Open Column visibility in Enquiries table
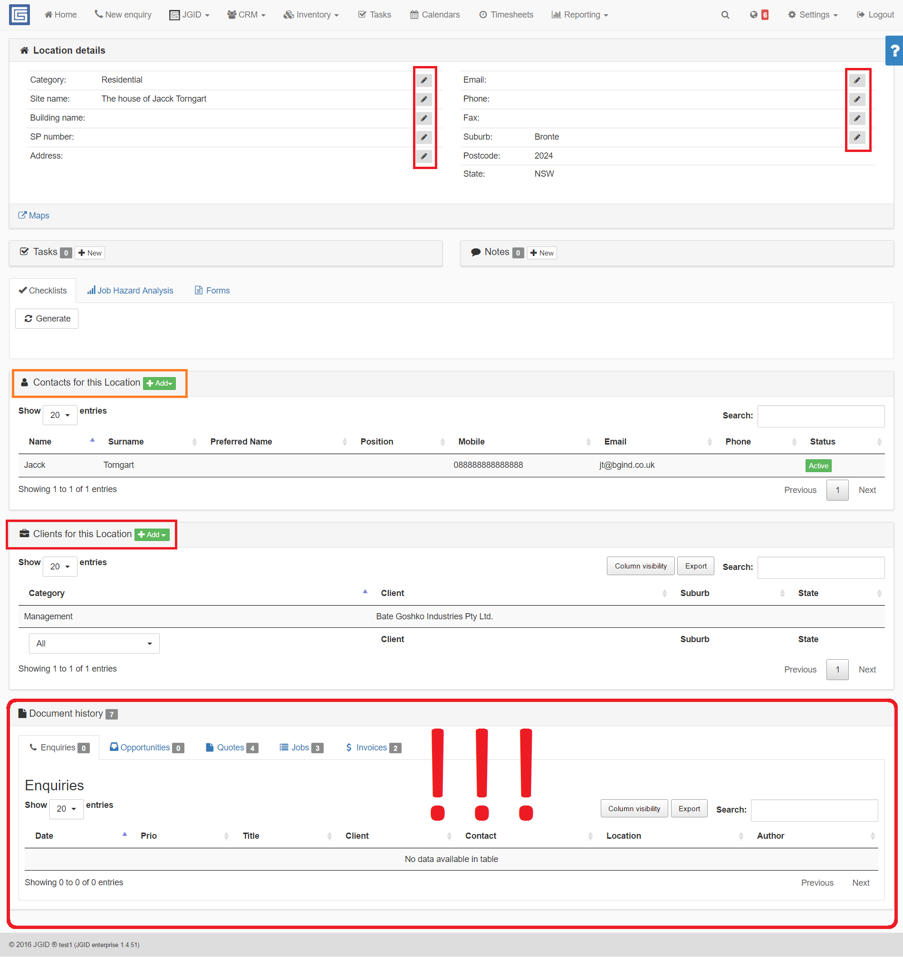This screenshot has width=903, height=957. (634, 809)
